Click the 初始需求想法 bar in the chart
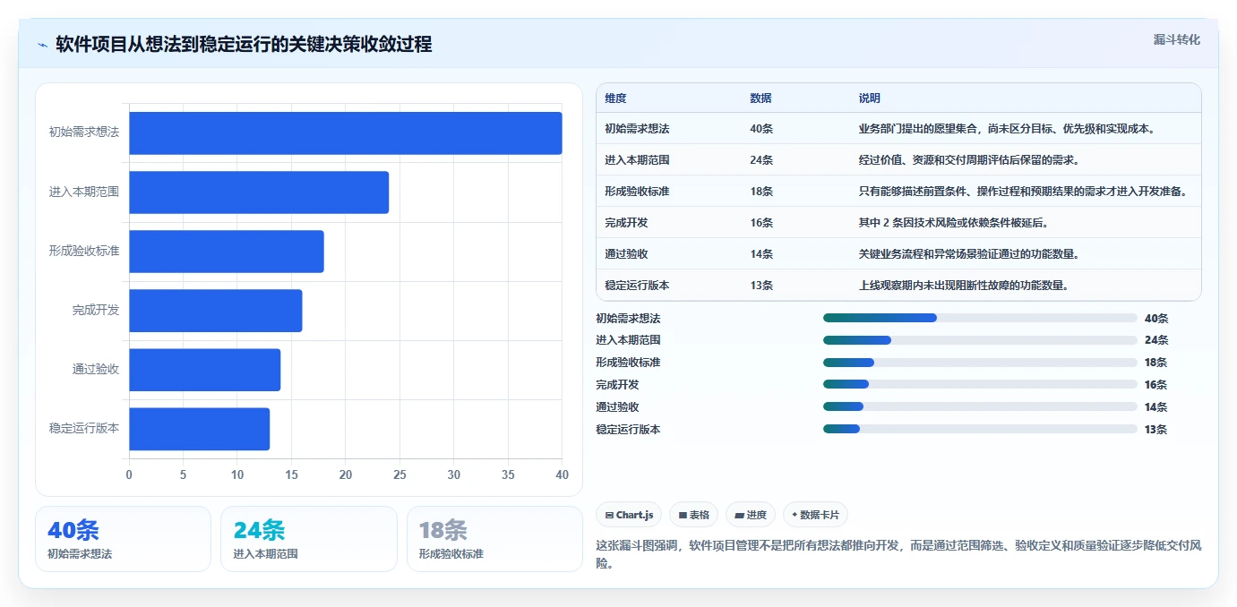1237x607 pixels. coord(346,133)
